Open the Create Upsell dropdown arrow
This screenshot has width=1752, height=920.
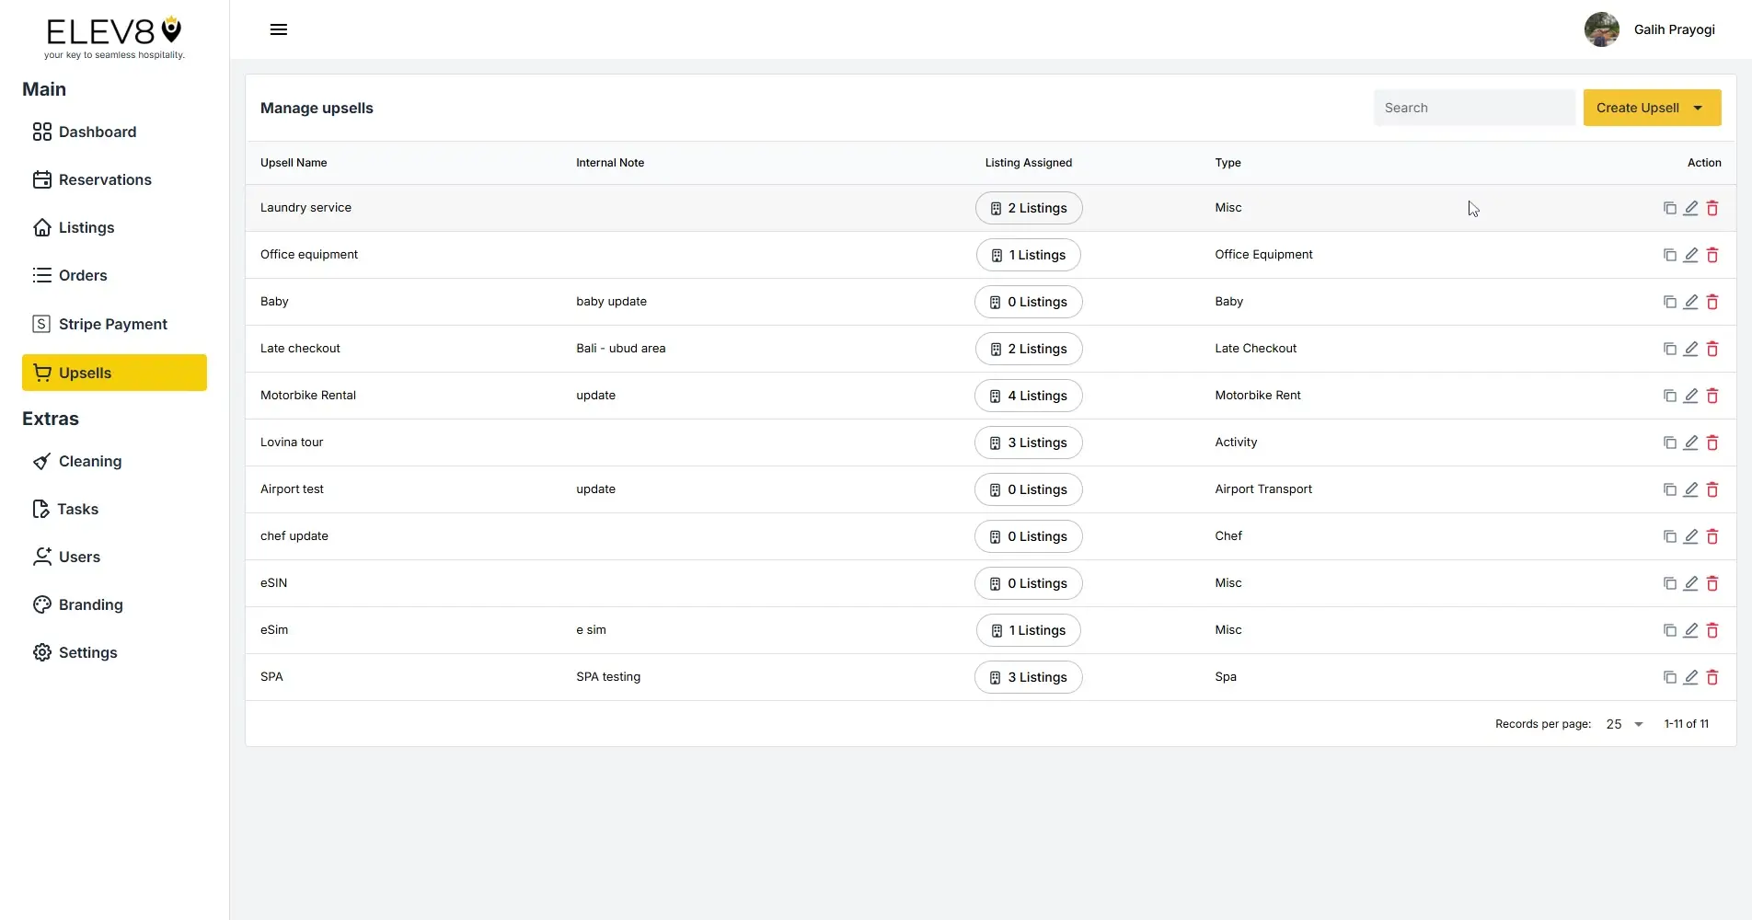coord(1698,108)
